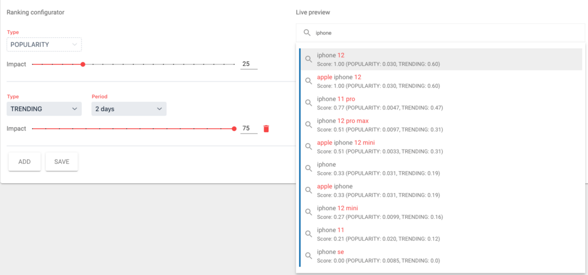Image resolution: width=588 pixels, height=275 pixels.
Task: Click magnifier icon beside 'iphone 12' suggestion
Action: tap(308, 59)
